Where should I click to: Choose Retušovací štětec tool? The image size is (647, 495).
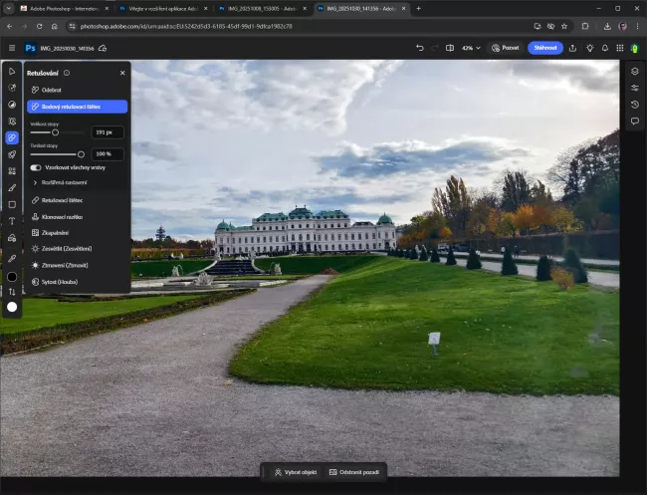[78, 200]
